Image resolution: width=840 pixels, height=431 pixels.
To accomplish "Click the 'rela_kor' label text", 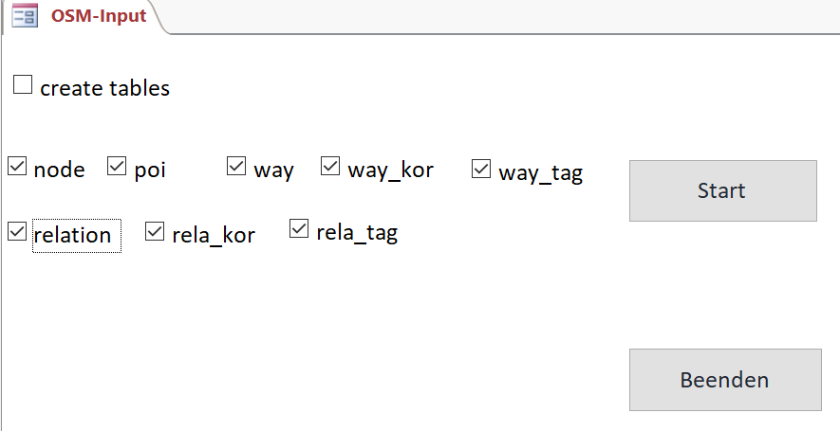I will pyautogui.click(x=214, y=235).
